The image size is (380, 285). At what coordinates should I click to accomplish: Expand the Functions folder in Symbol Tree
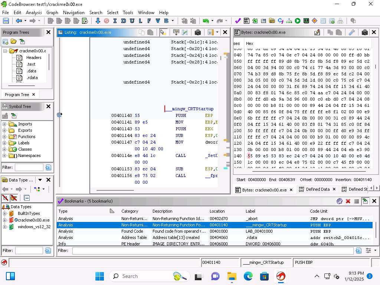point(4,137)
